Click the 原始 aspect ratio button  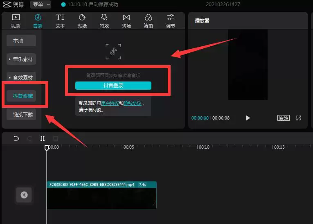(283, 118)
